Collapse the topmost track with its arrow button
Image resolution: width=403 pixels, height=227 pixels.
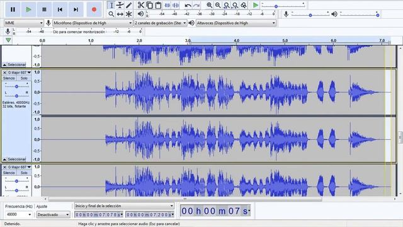(4, 64)
